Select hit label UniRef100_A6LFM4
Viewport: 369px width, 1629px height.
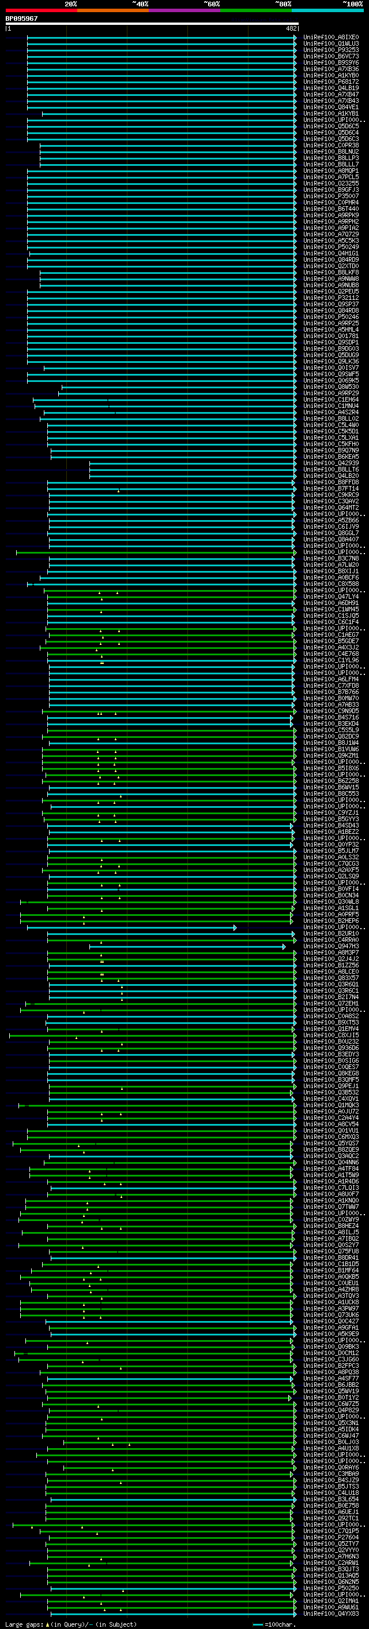[x=330, y=679]
